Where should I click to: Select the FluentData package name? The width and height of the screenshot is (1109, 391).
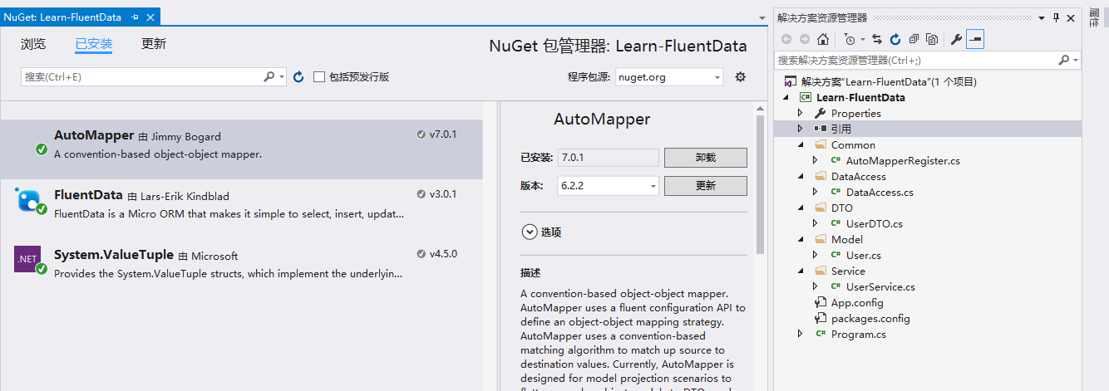click(x=88, y=195)
